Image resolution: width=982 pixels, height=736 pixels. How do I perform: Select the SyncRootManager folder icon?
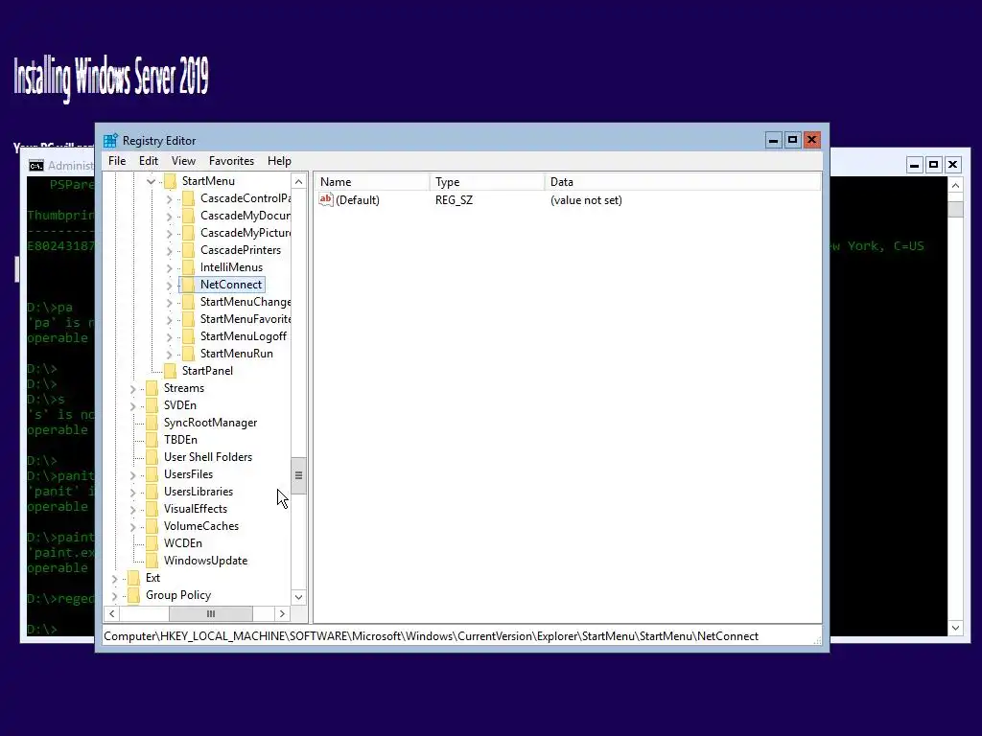coord(152,423)
